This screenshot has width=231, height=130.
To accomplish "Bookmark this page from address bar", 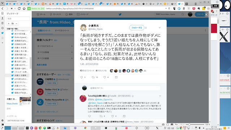I will click(169, 9).
